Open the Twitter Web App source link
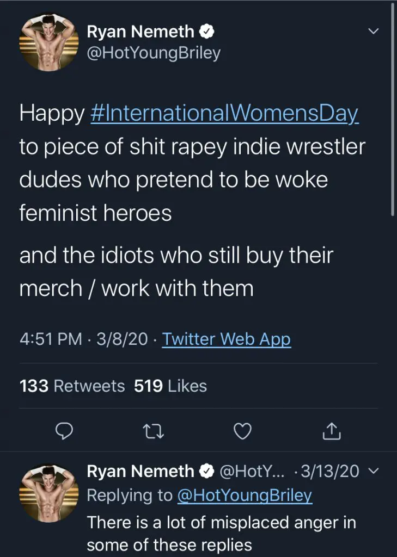This screenshot has height=557, width=397. [227, 339]
